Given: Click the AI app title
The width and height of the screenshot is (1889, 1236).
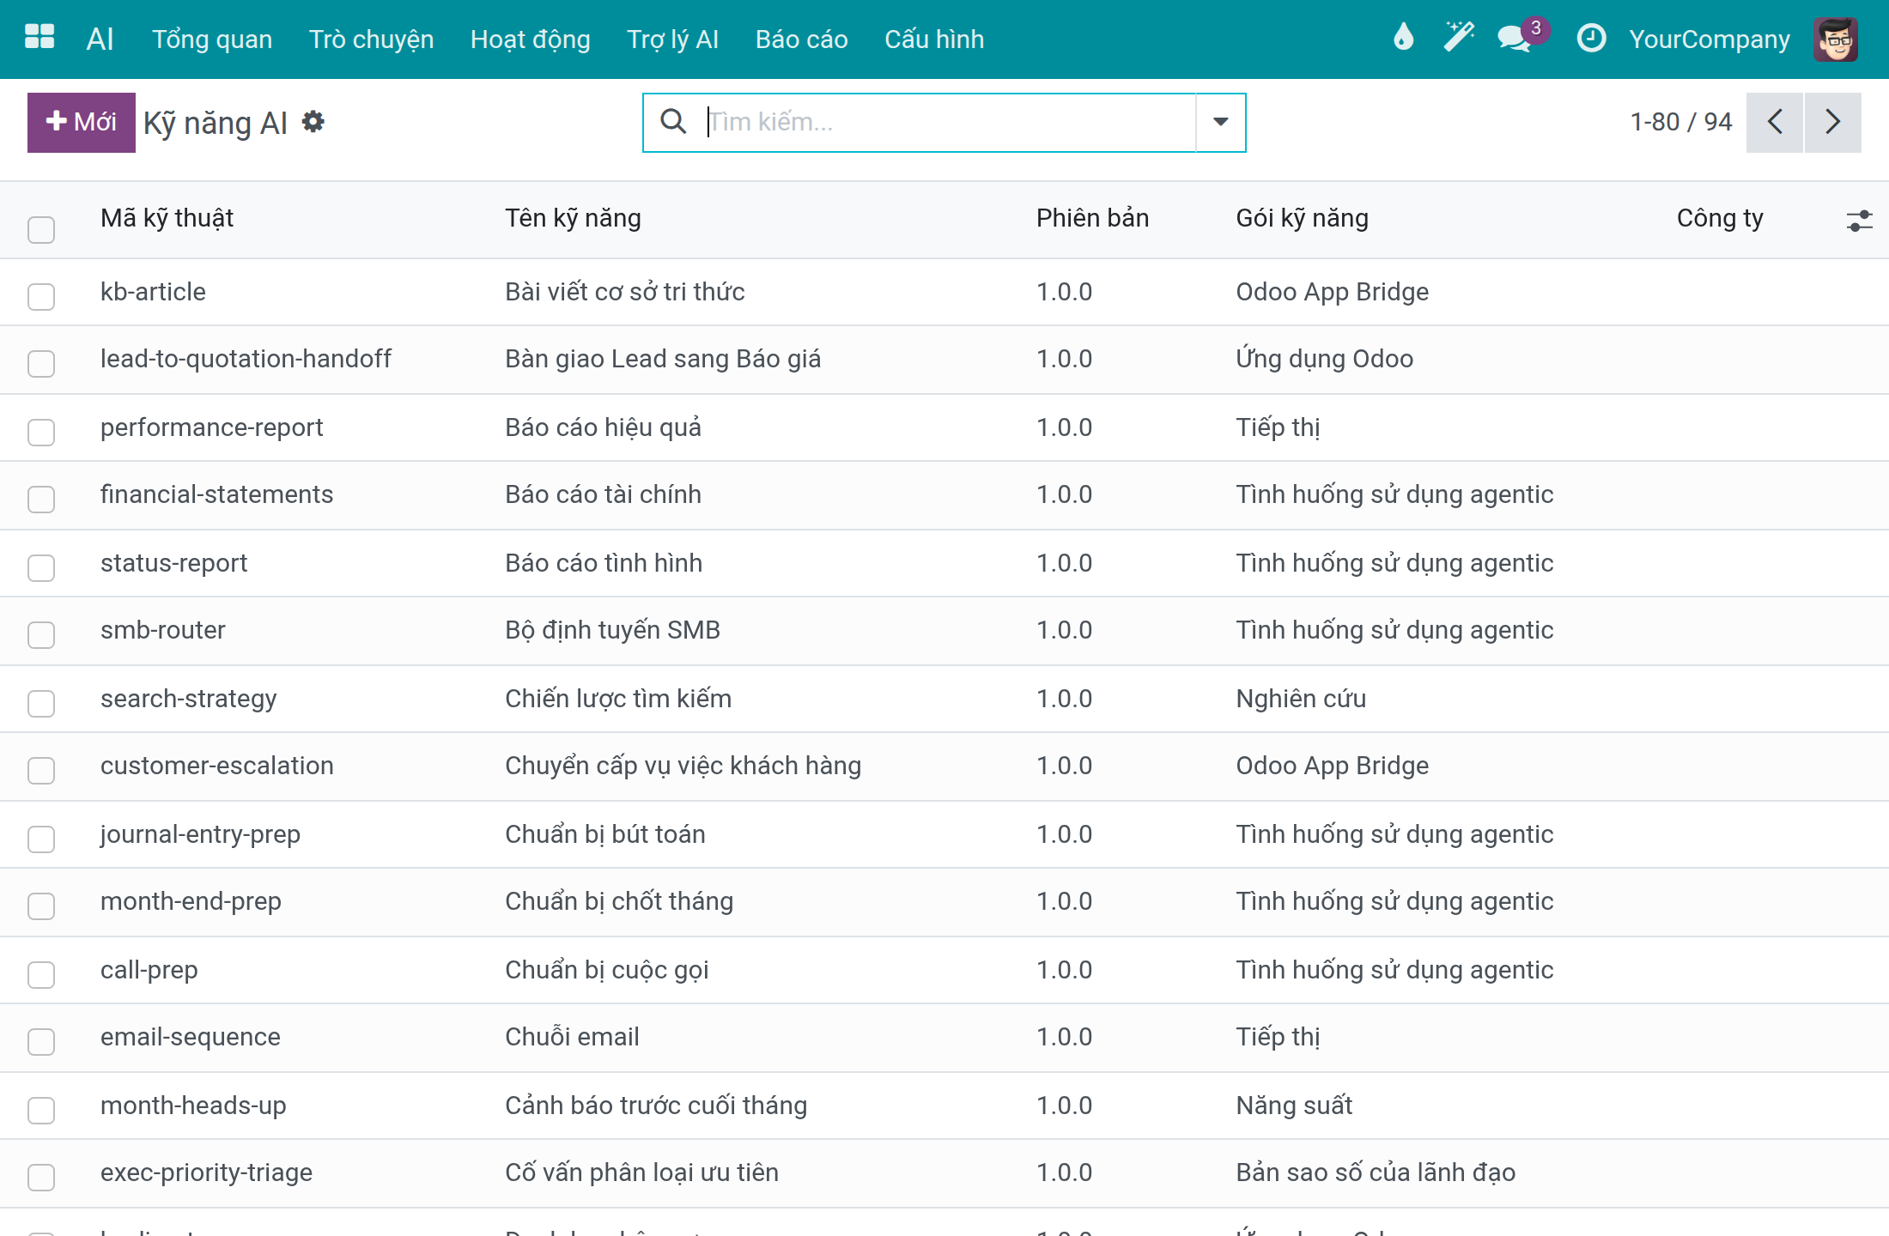Looking at the screenshot, I should (x=100, y=39).
